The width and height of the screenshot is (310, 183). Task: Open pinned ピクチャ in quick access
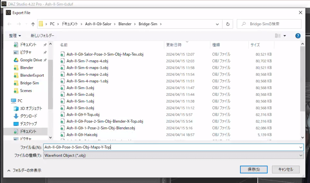[x=26, y=52]
